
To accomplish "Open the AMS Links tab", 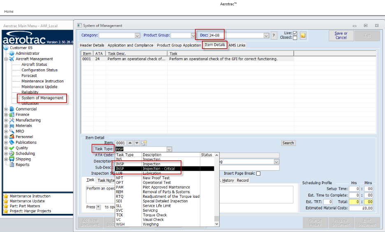I will point(237,45).
